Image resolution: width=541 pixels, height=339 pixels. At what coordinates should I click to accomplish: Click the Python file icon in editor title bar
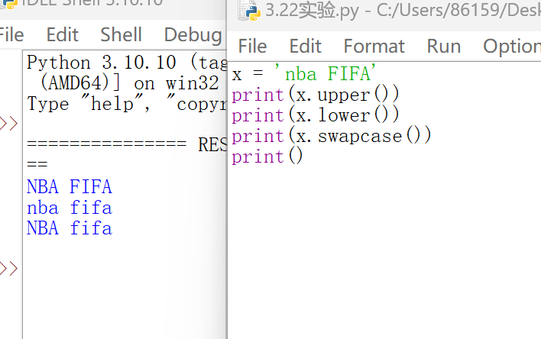click(248, 12)
